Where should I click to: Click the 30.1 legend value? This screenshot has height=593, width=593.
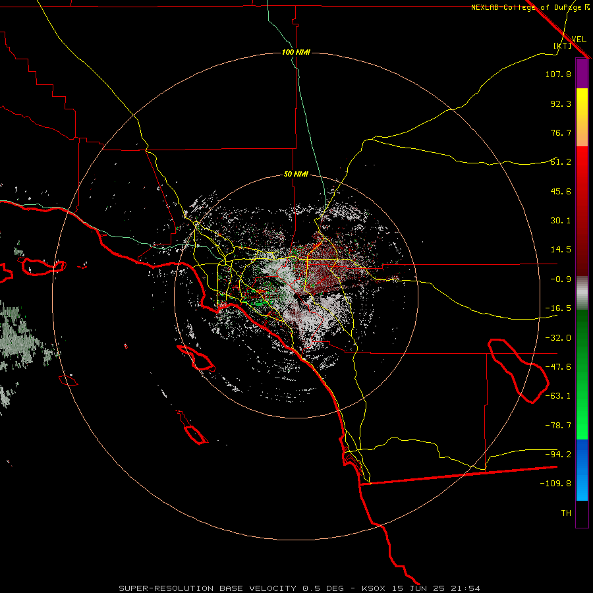561,221
